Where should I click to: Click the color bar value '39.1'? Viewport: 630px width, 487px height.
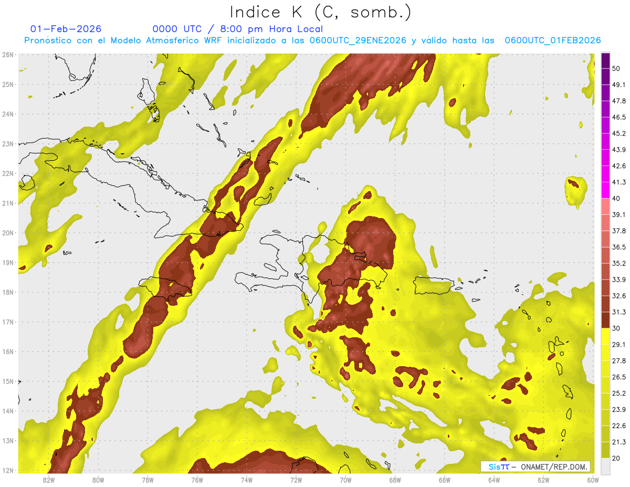619,214
